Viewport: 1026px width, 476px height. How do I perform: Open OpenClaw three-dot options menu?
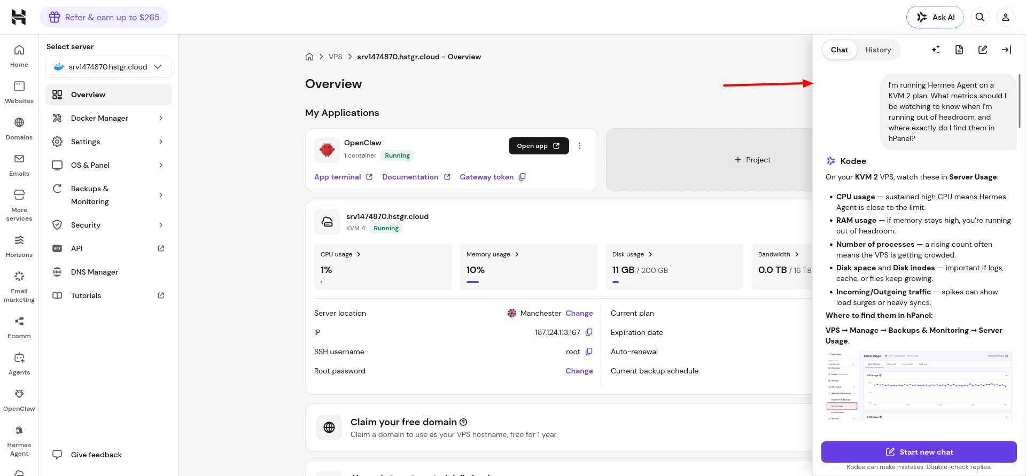click(580, 146)
